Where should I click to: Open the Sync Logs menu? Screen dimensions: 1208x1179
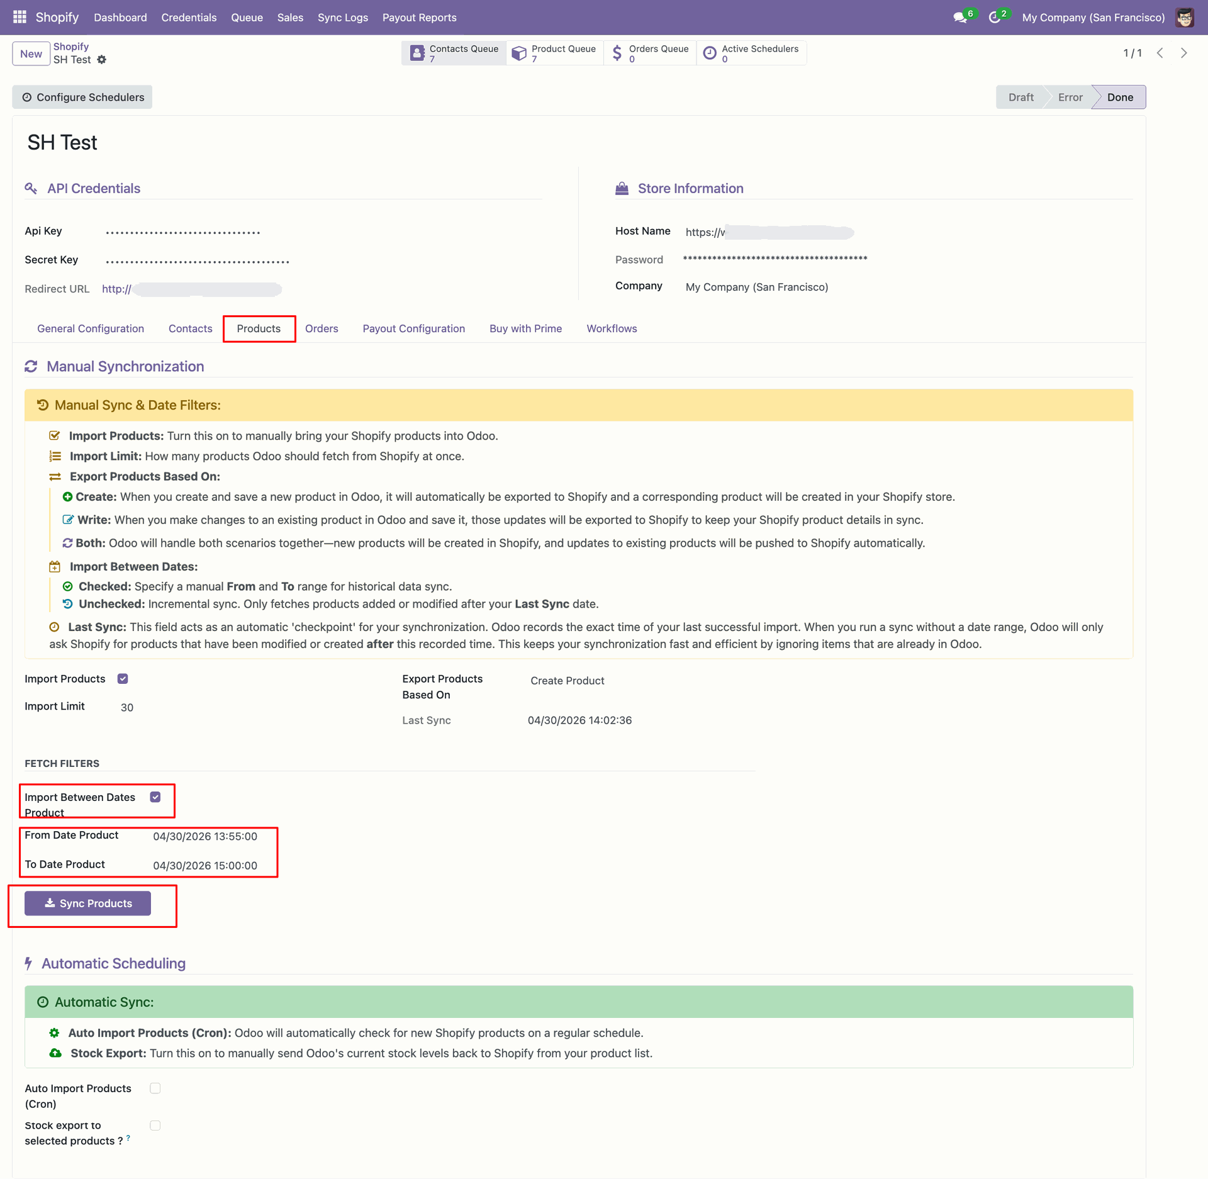[343, 18]
